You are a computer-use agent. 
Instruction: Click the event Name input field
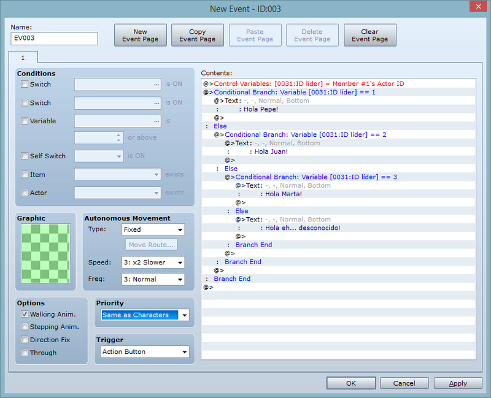pyautogui.click(x=54, y=39)
